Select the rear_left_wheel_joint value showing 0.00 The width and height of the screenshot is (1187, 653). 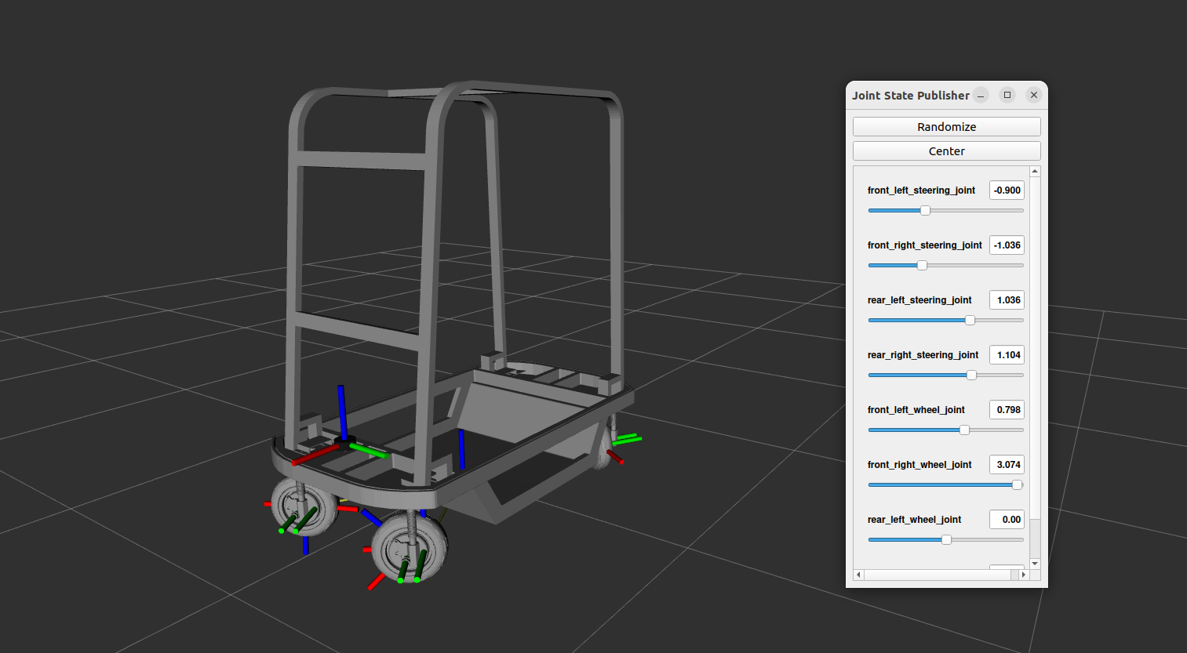click(1007, 519)
